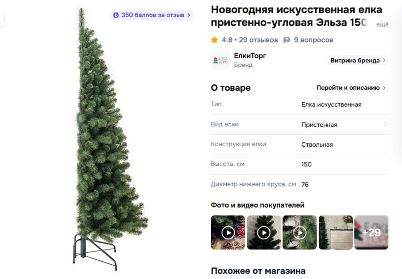Click the questions speech bubble icon
The image size is (402, 279).
[x=286, y=40]
